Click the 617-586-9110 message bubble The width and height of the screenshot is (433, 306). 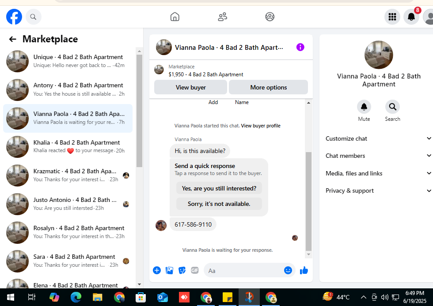click(193, 224)
